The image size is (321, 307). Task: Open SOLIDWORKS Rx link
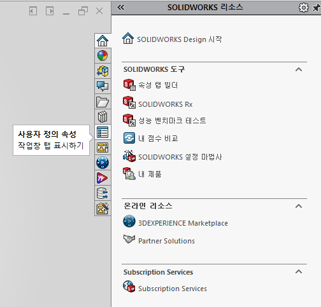[x=166, y=104]
